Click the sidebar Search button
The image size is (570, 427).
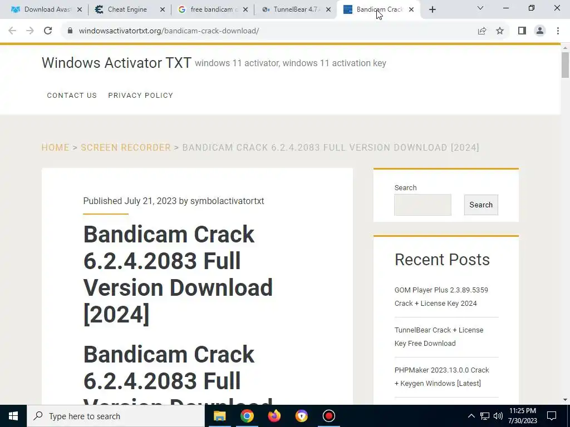481,205
